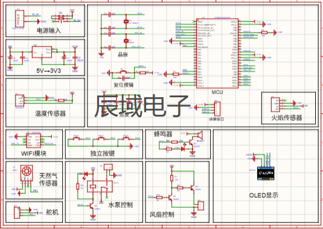Click the 电源输入 block label

[49, 31]
